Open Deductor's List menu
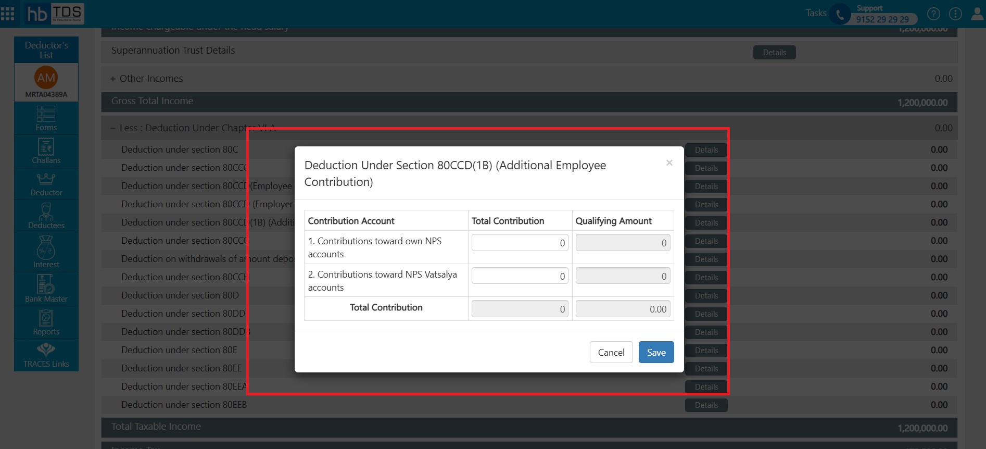This screenshot has height=449, width=986. [46, 50]
